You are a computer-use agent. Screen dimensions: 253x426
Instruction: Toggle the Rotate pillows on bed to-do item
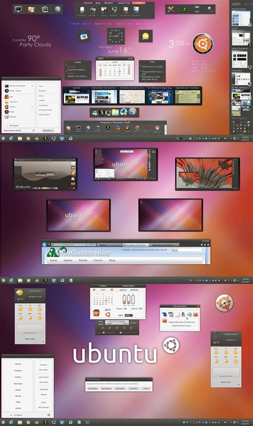pyautogui.click(x=141, y=77)
